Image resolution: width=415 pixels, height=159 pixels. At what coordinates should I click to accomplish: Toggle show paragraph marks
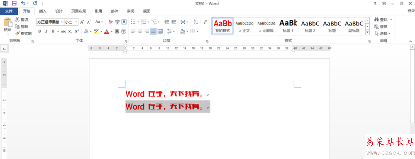pos(205,22)
